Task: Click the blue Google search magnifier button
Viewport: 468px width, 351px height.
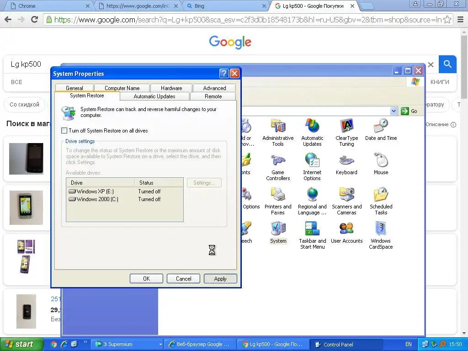Action: [447, 64]
